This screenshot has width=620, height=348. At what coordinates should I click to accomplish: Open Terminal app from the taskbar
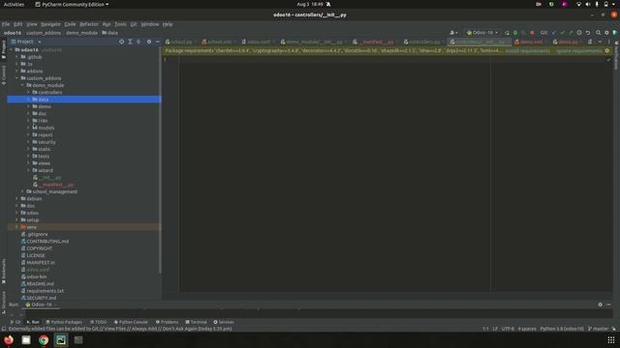pyautogui.click(x=78, y=339)
